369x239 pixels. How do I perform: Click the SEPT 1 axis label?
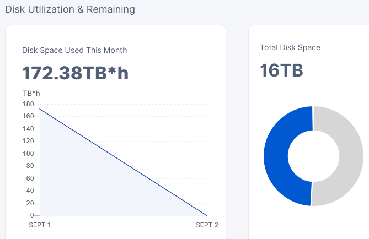(x=40, y=225)
